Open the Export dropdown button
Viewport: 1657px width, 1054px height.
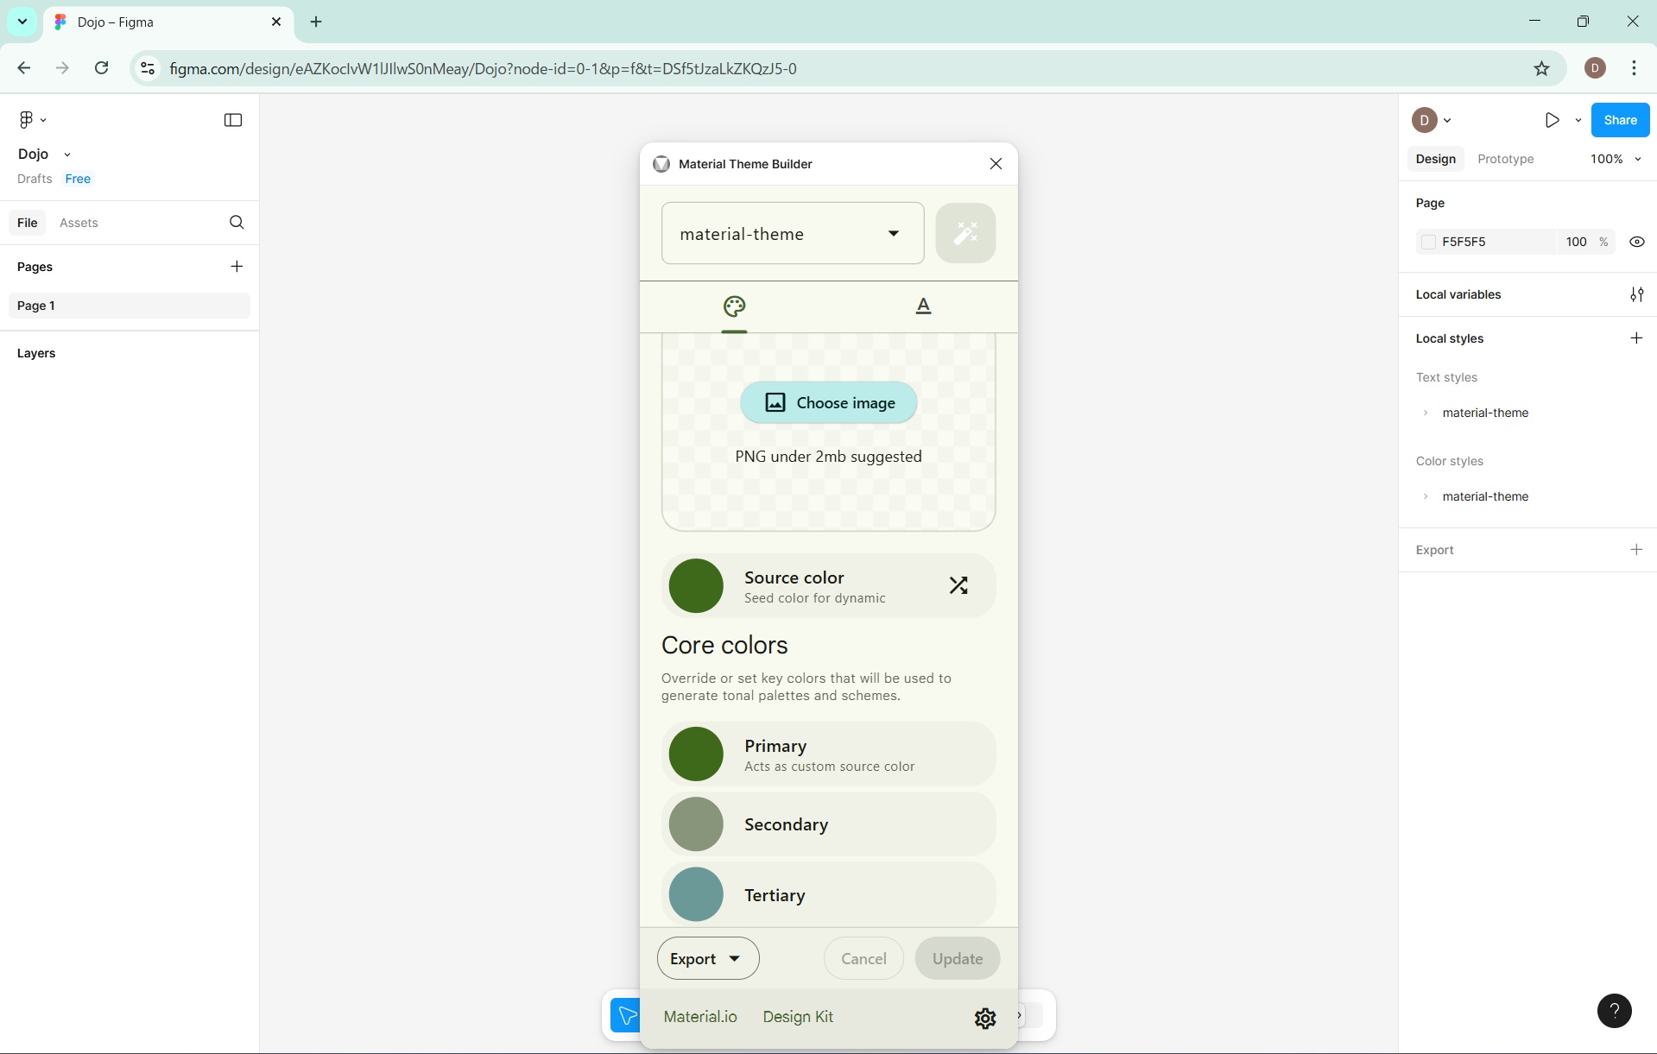pyautogui.click(x=708, y=958)
